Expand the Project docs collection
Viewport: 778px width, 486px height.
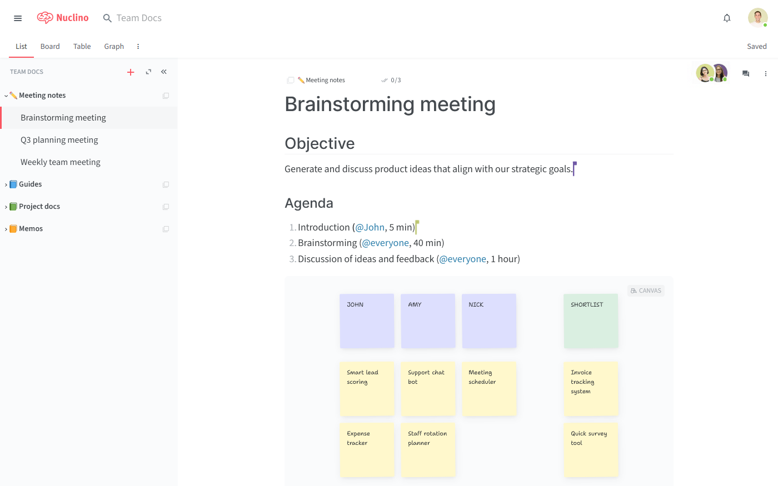tap(6, 207)
